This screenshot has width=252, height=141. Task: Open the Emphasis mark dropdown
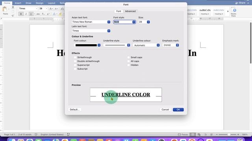coord(178,45)
